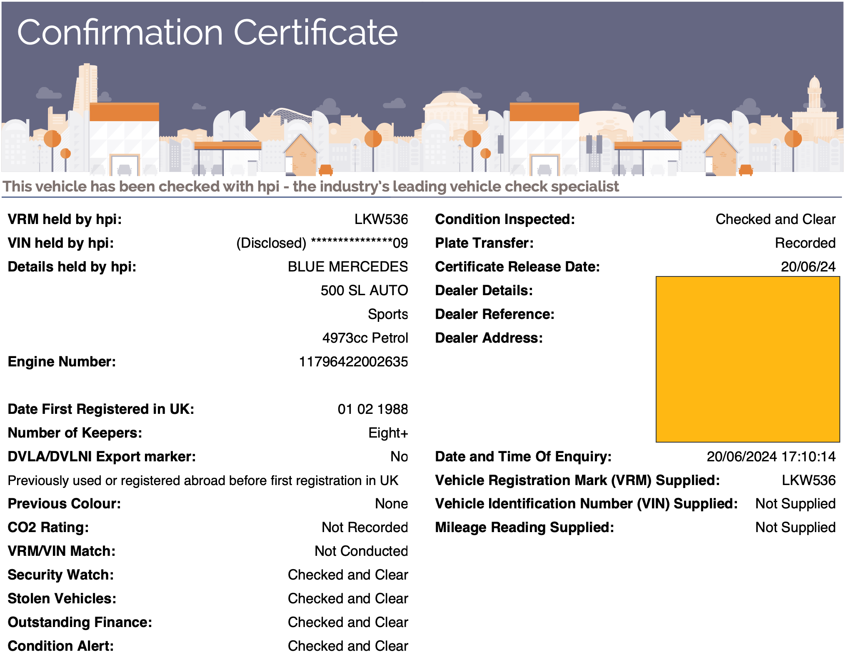This screenshot has height=662, width=844.
Task: Click the 'Mileage Reading Supplied:' label
Action: point(524,528)
